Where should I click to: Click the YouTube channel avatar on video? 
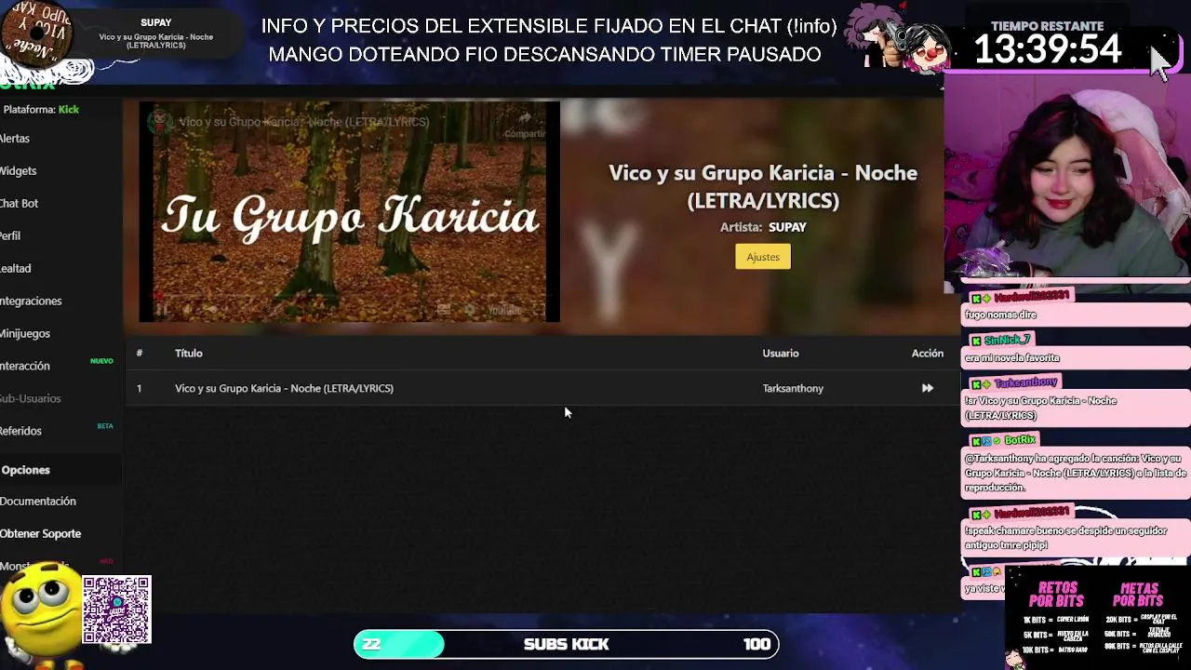pyautogui.click(x=160, y=122)
